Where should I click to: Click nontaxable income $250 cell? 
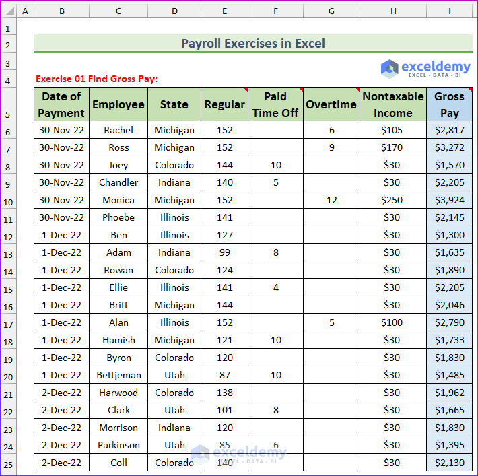click(x=393, y=200)
